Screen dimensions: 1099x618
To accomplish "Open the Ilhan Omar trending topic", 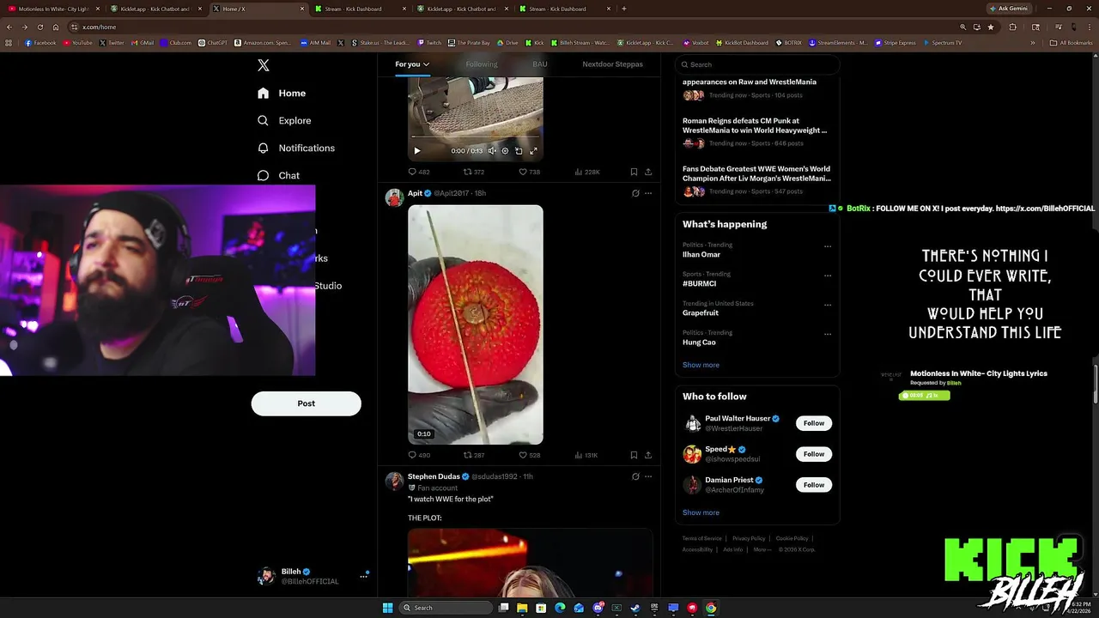I will click(x=701, y=255).
